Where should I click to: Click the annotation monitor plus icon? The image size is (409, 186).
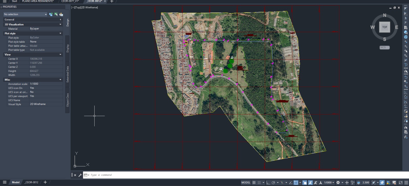coord(347,182)
